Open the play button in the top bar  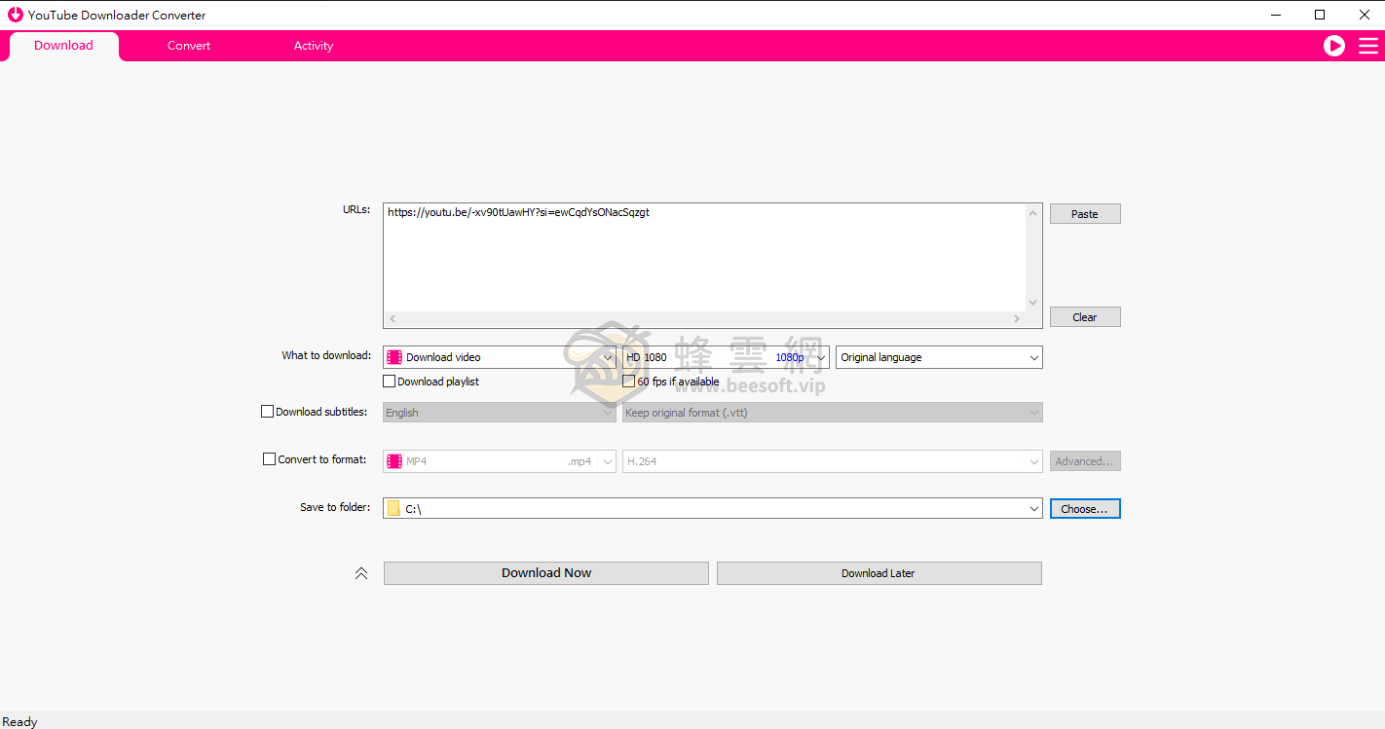coord(1334,46)
